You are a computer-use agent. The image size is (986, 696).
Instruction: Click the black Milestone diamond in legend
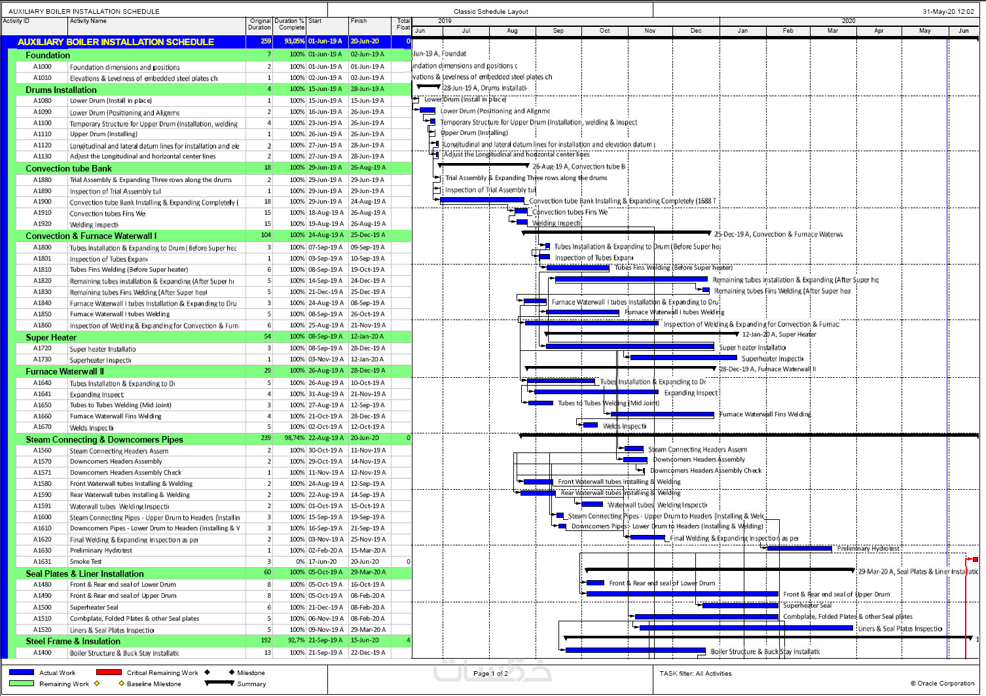[x=231, y=672]
